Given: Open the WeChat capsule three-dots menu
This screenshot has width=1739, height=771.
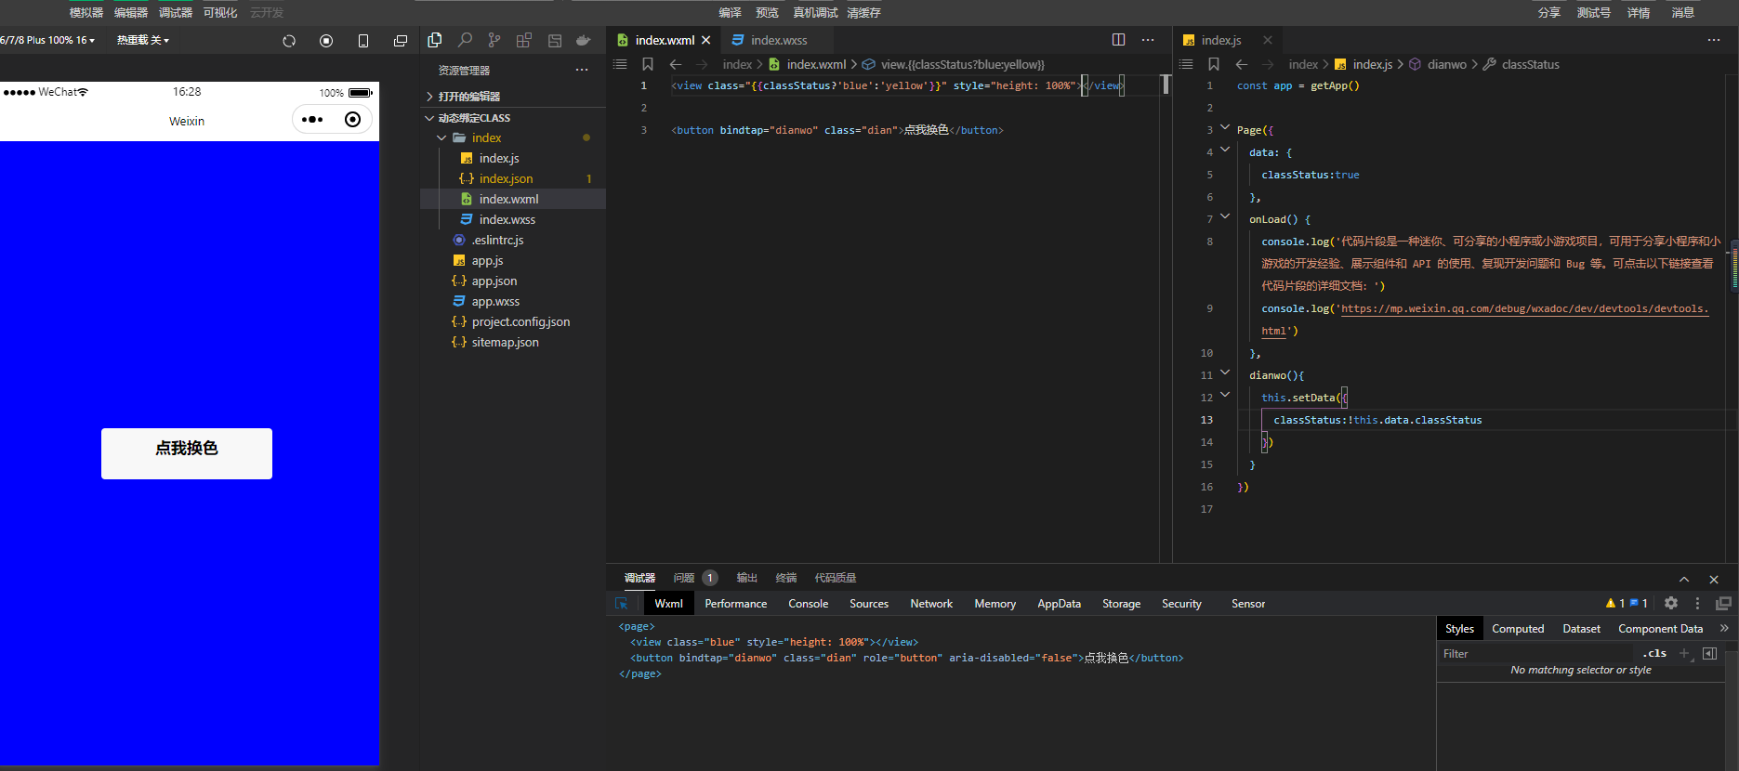Looking at the screenshot, I should point(313,119).
